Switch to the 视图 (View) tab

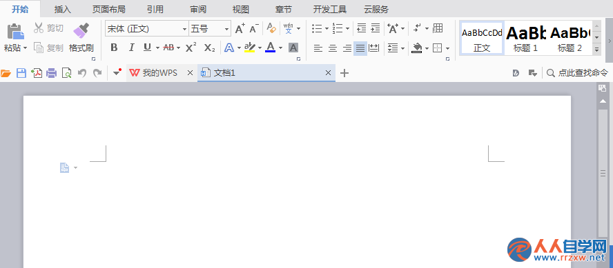click(x=241, y=9)
